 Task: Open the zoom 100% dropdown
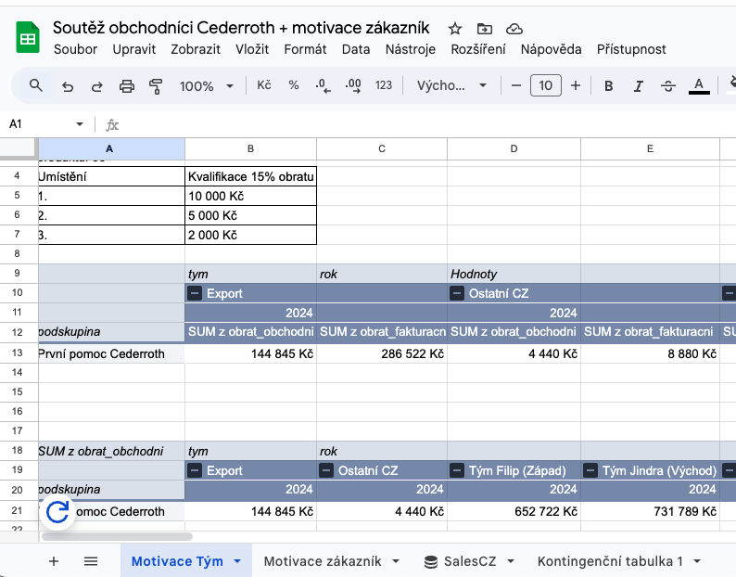click(x=207, y=86)
